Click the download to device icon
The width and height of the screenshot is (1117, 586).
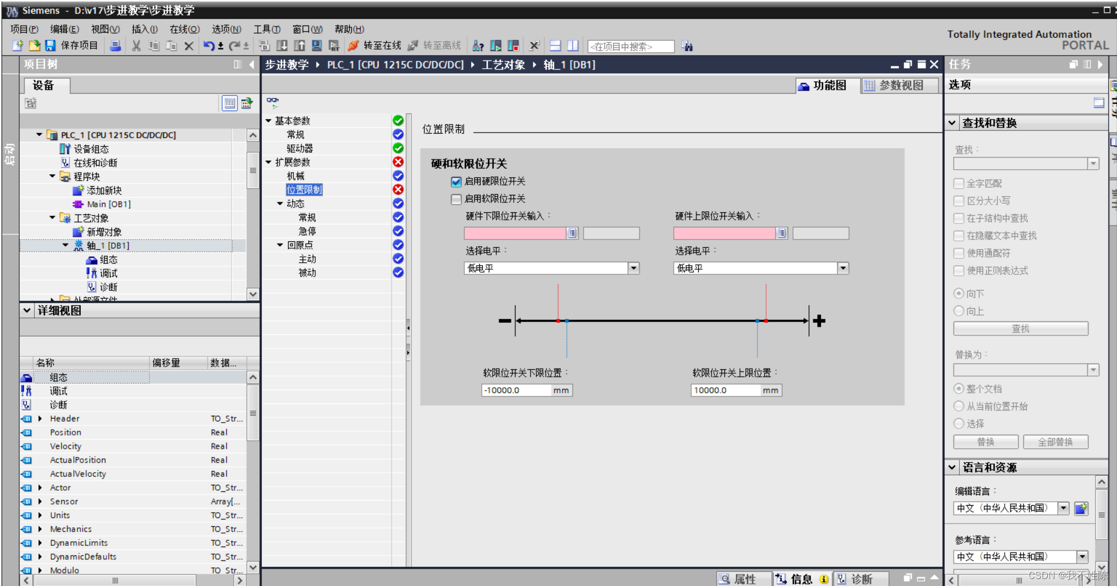pyautogui.click(x=282, y=45)
